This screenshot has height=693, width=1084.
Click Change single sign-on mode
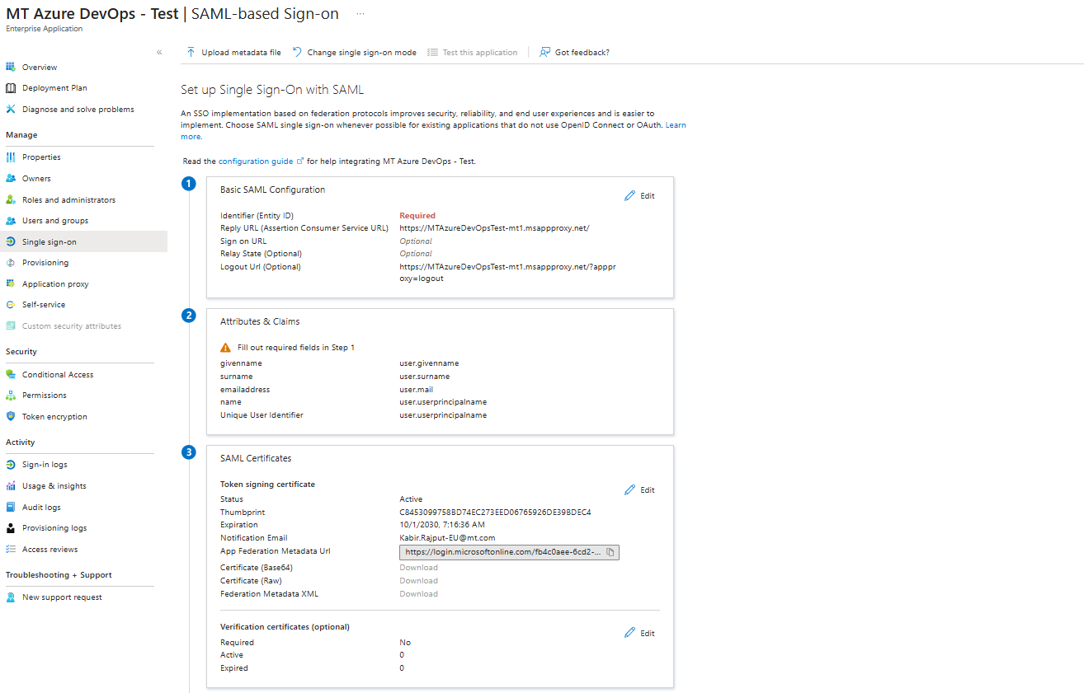tap(355, 52)
